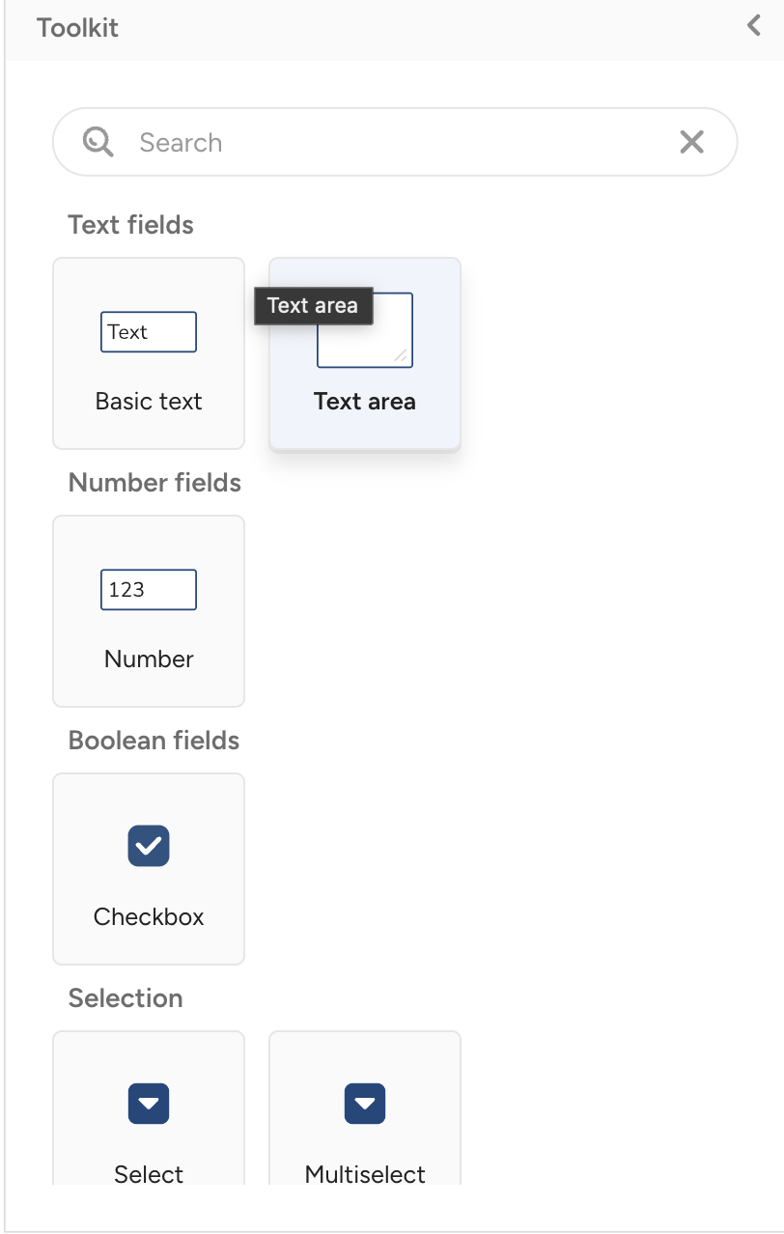This screenshot has width=784, height=1234.
Task: Pick the Number field 123 icon
Action: [149, 590]
